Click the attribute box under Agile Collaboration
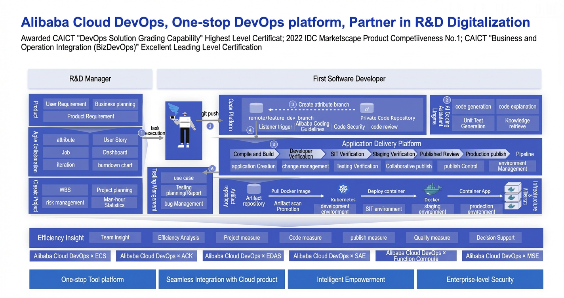Screen dimensions: 564x298 pyautogui.click(x=66, y=140)
